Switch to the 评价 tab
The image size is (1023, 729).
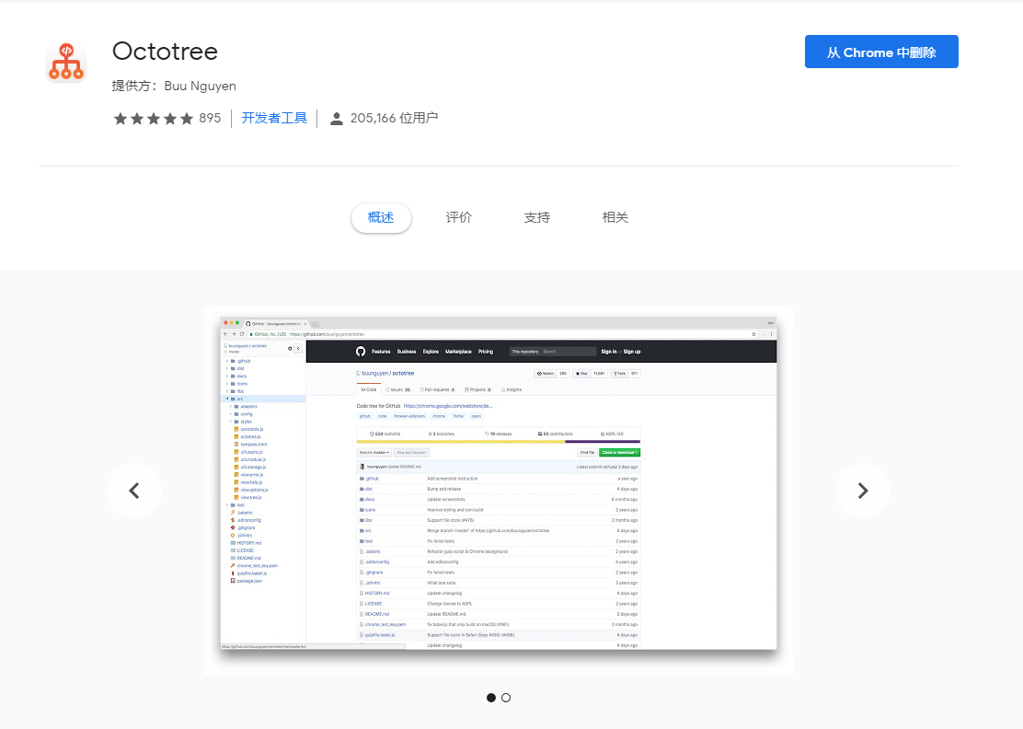[459, 217]
